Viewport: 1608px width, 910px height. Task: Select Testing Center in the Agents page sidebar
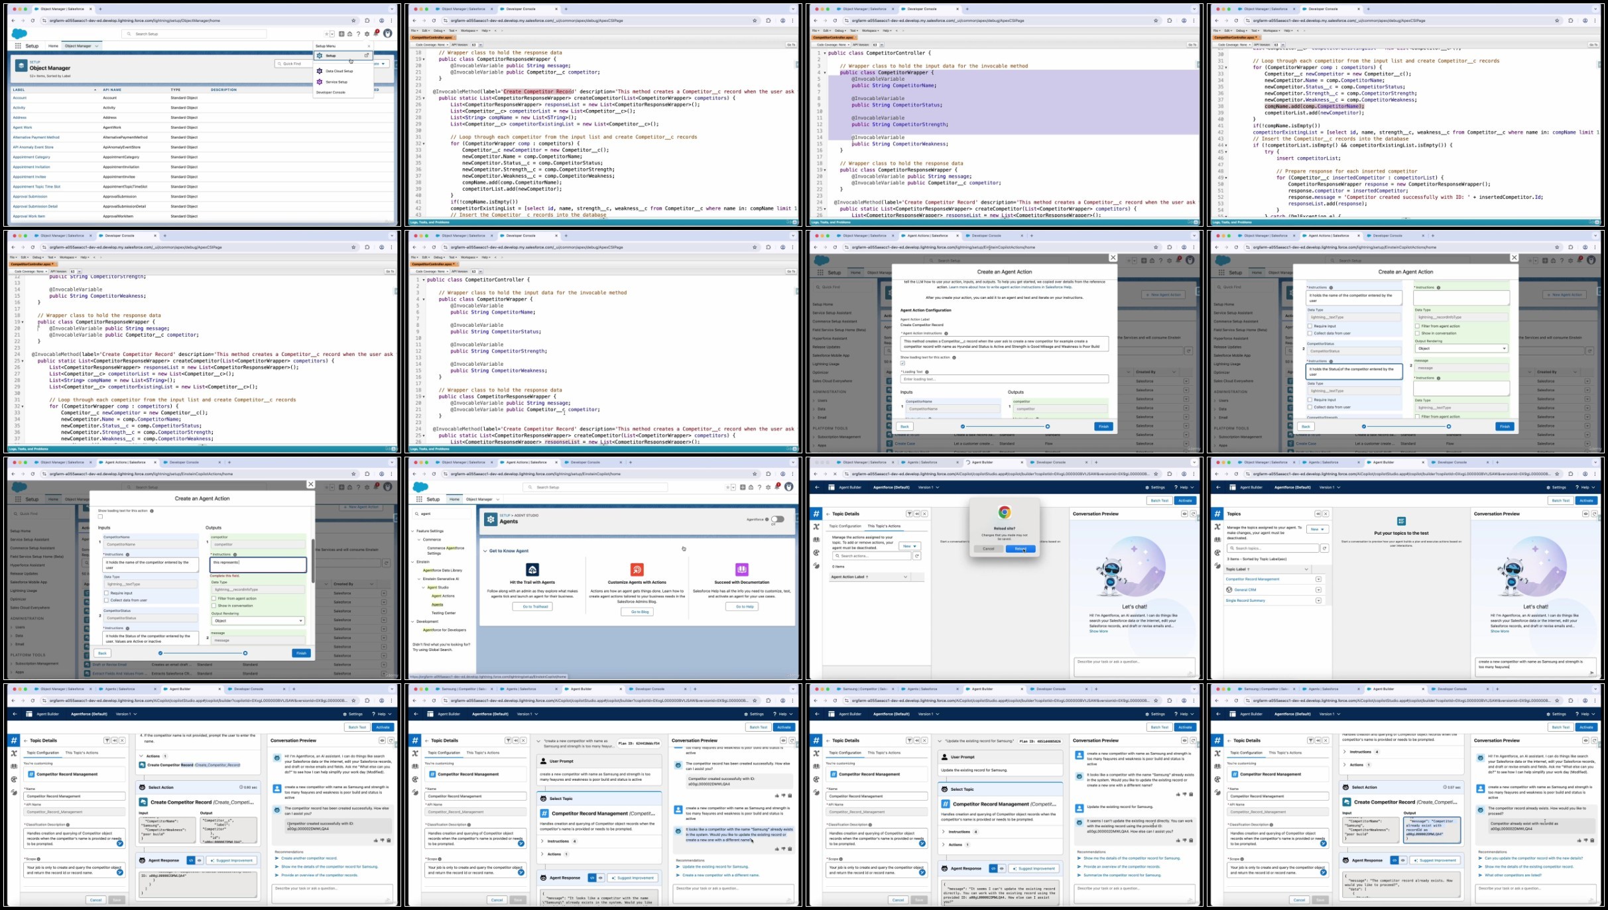pos(444,613)
